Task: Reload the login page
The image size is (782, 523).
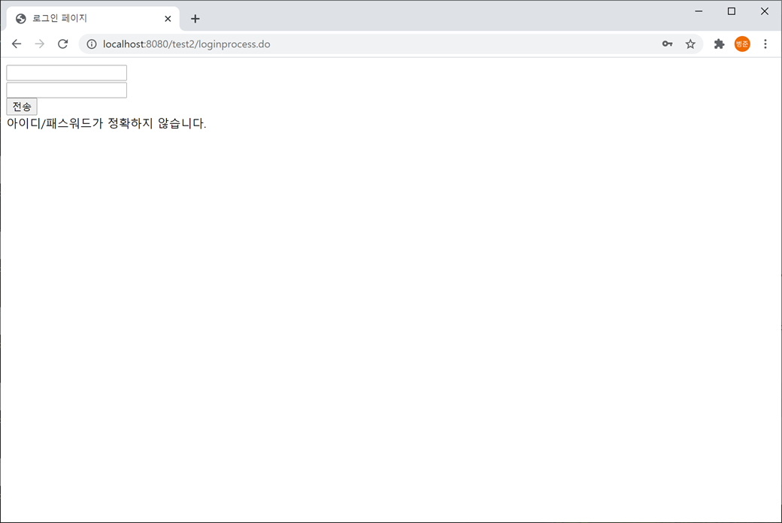Action: (63, 44)
